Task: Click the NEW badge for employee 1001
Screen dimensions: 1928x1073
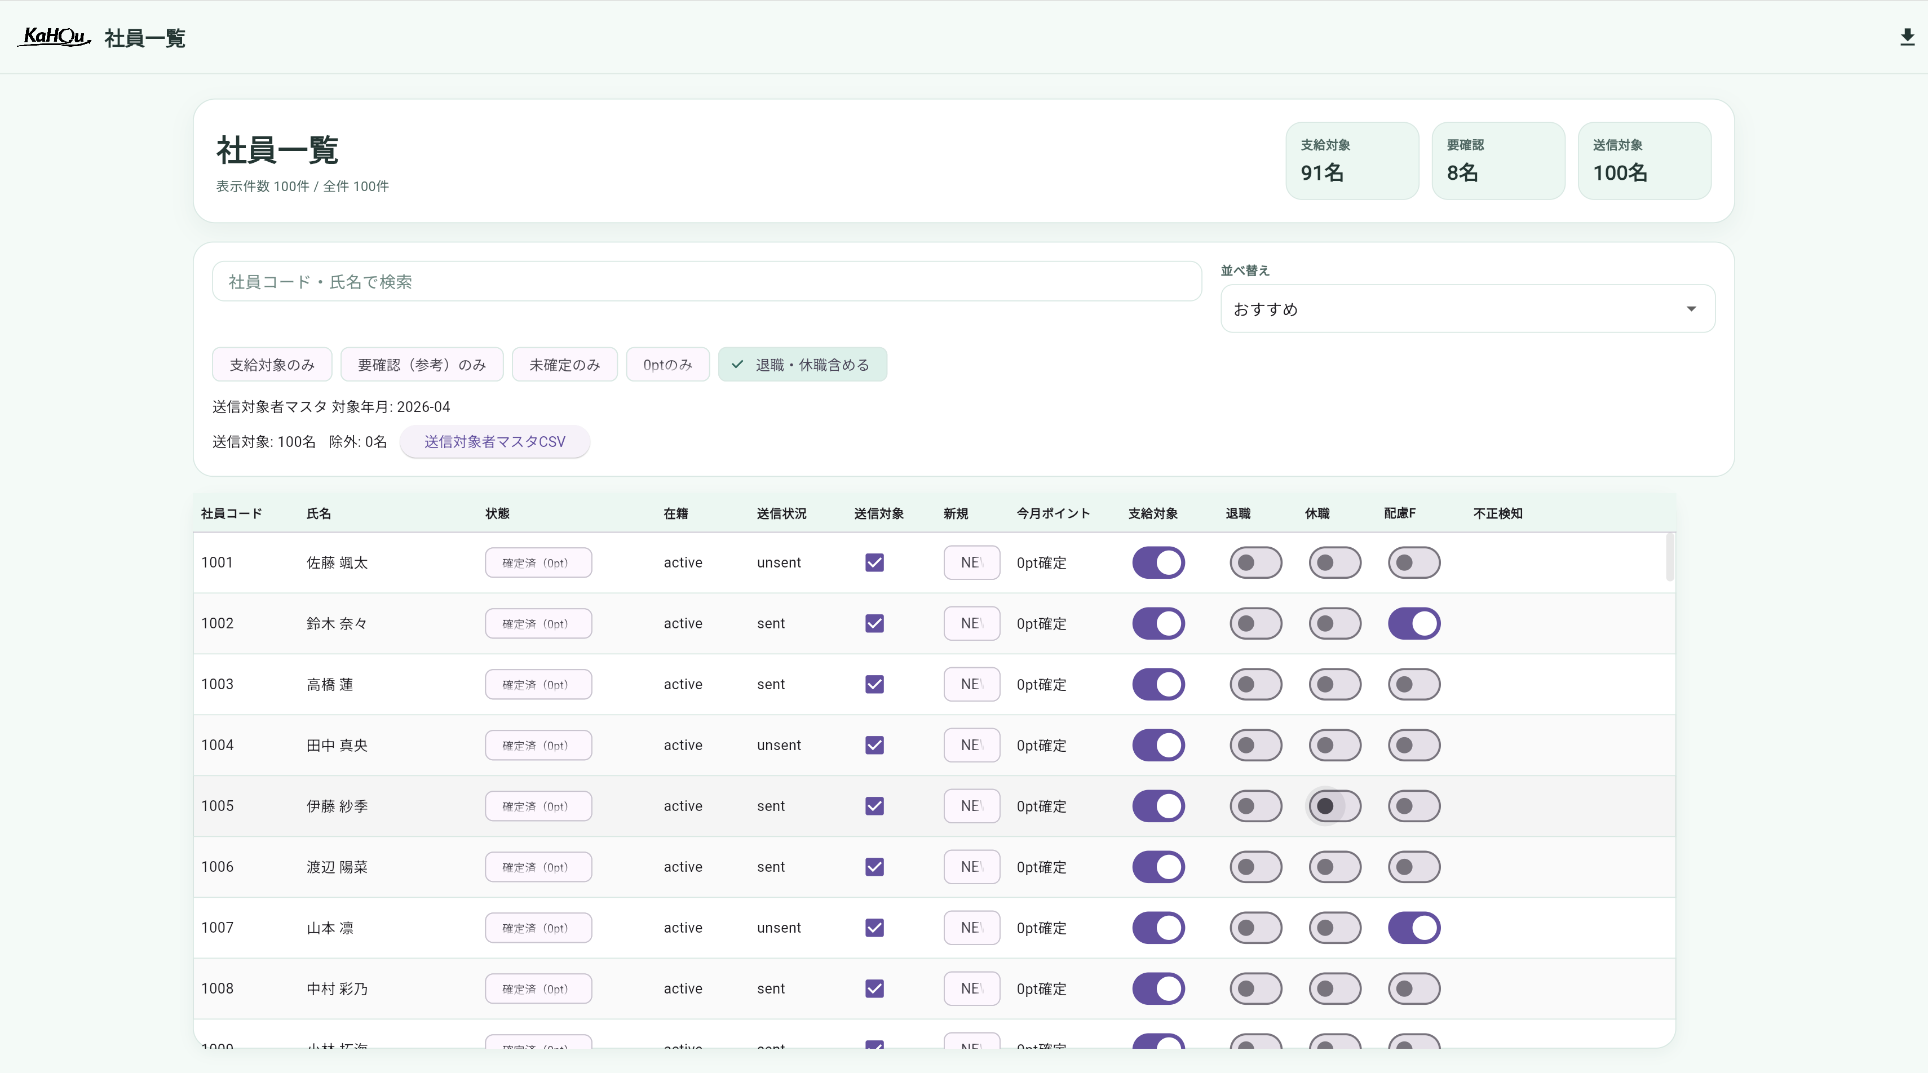Action: coord(971,562)
